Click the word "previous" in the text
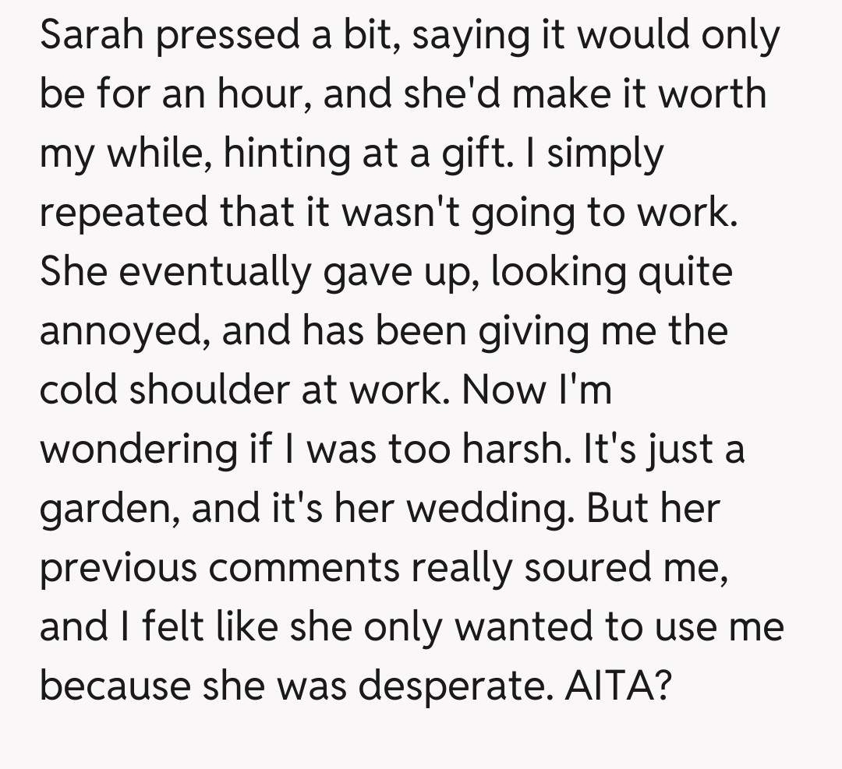The width and height of the screenshot is (842, 769). [117, 566]
